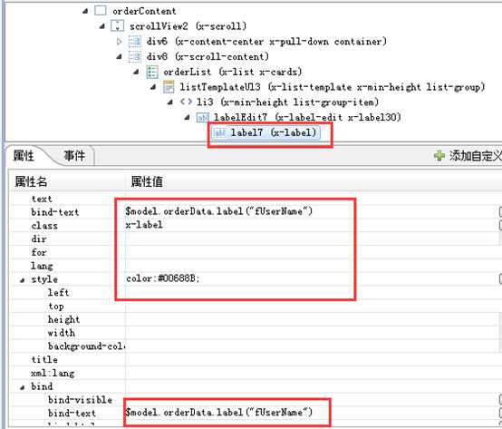The width and height of the screenshot is (502, 429).
Task: Collapse the scrollView2 tree node
Action: (101, 26)
